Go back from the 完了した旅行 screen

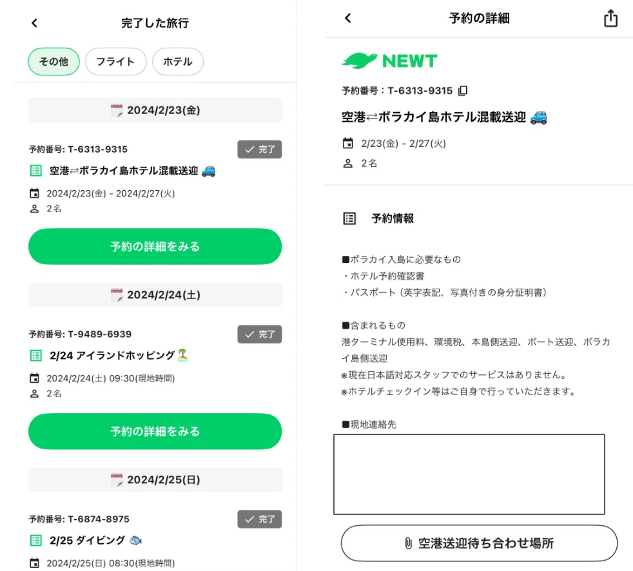pyautogui.click(x=34, y=23)
